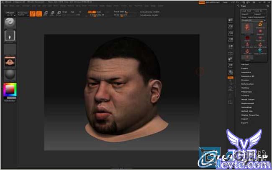Click the ActivePoints readout in top shelf
272x170 pixels.
click(x=149, y=12)
